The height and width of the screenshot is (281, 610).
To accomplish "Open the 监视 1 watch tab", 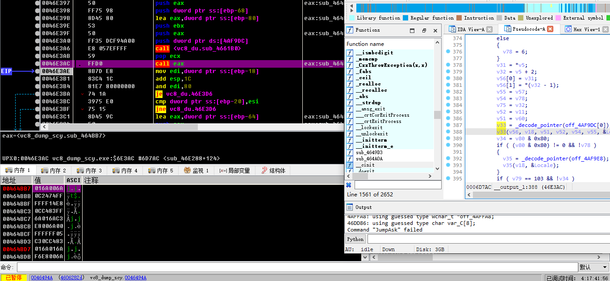I will [x=196, y=171].
